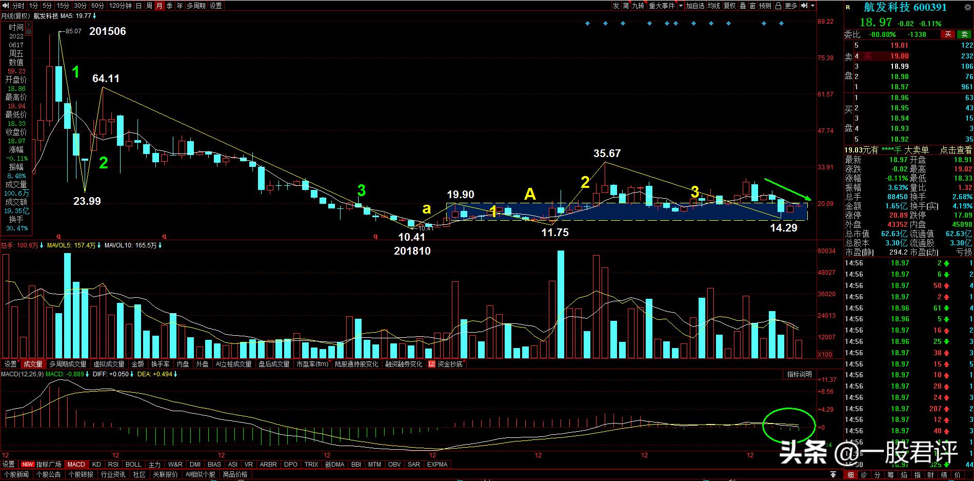
Task: Open the 行业资讯 industry news tab
Action: [x=113, y=475]
